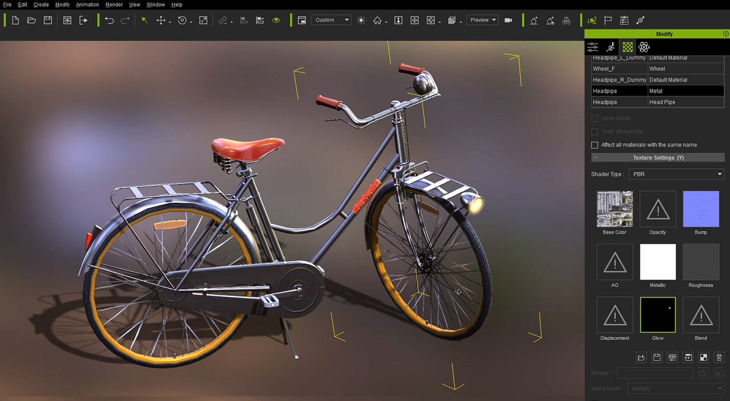
Task: Select the green arrow Select Object tool
Action: [x=144, y=20]
